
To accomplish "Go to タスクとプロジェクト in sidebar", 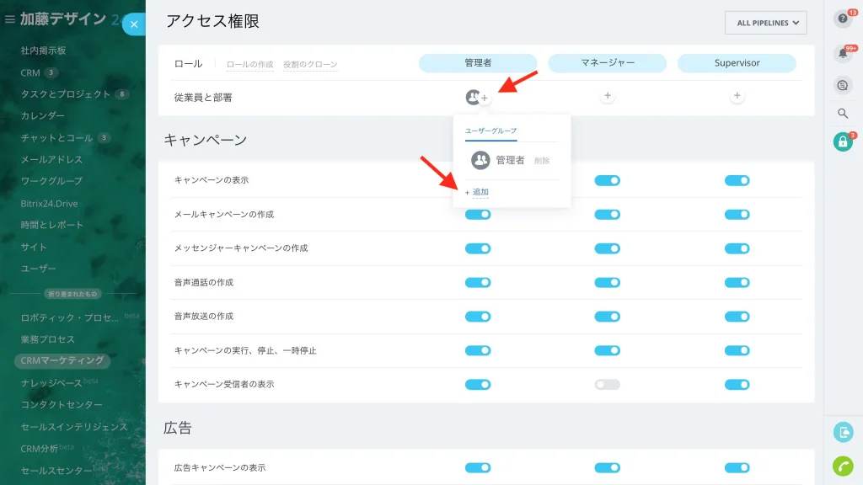I will coord(66,94).
